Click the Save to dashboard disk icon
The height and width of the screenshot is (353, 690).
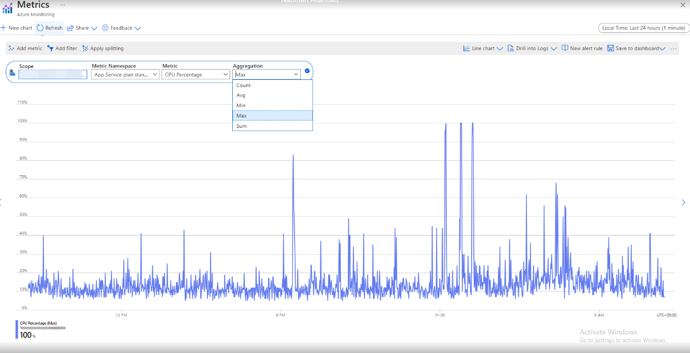[x=611, y=48]
